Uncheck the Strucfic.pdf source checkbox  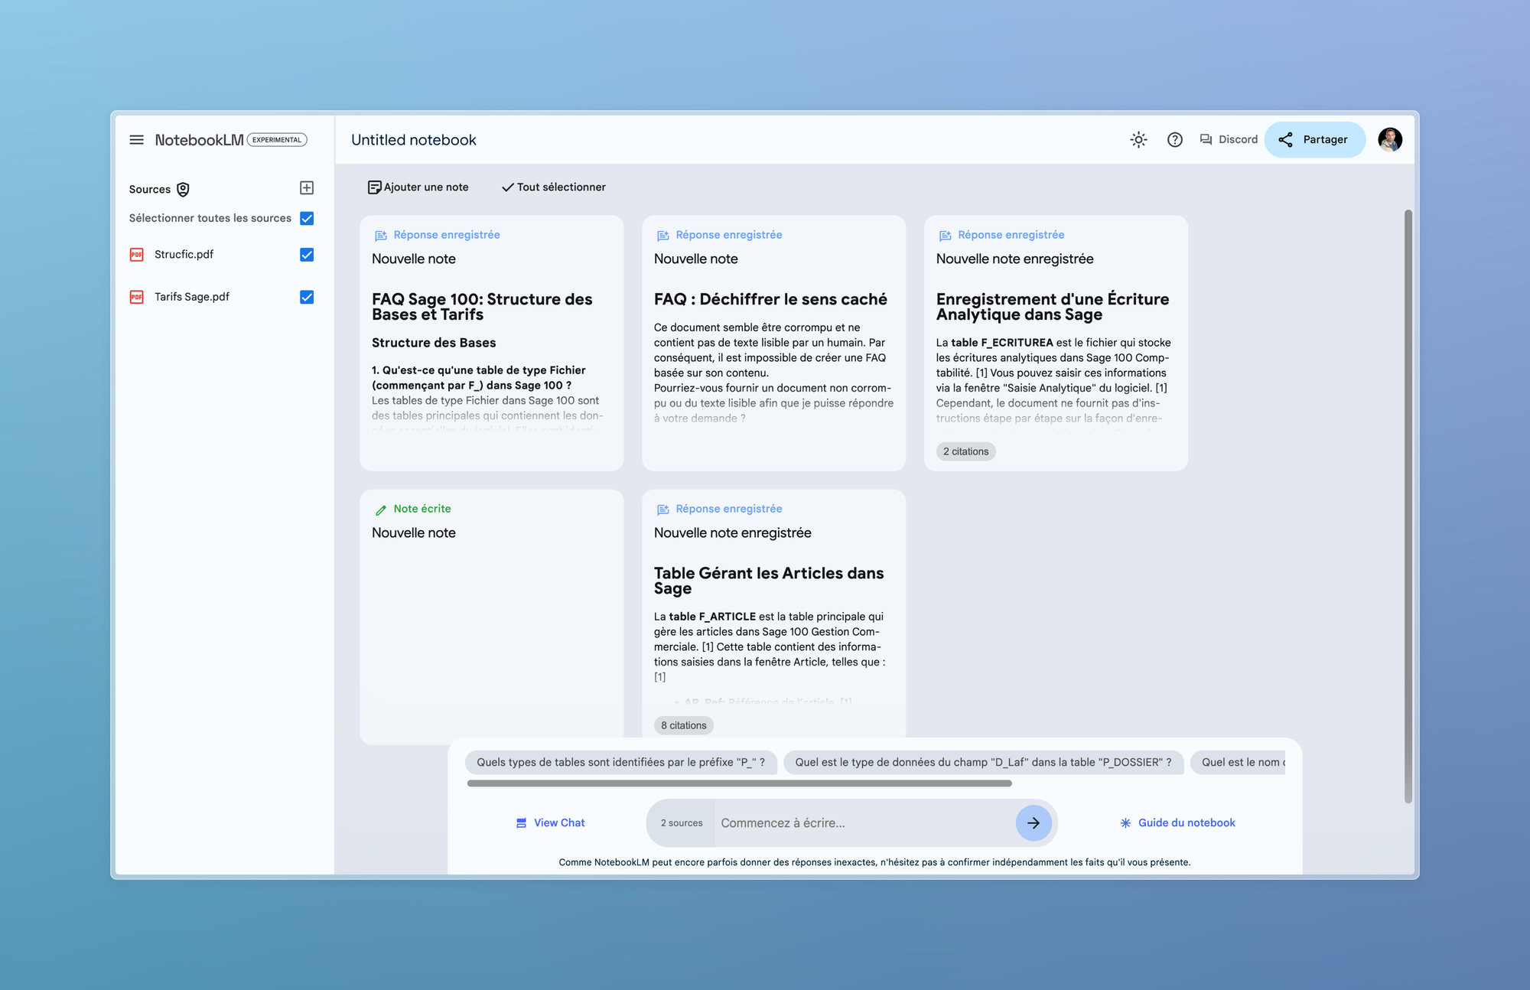point(307,255)
